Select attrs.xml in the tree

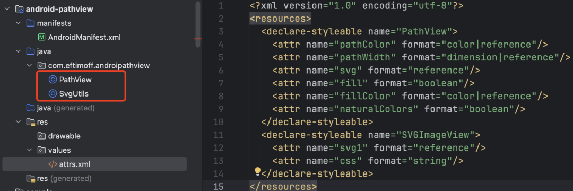94,164
